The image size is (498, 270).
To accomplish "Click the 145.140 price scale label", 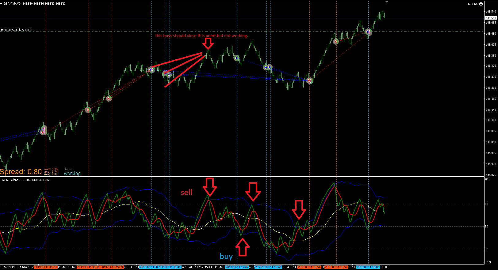I will click(x=491, y=110).
